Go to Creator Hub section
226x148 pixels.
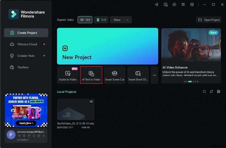[x=26, y=56]
